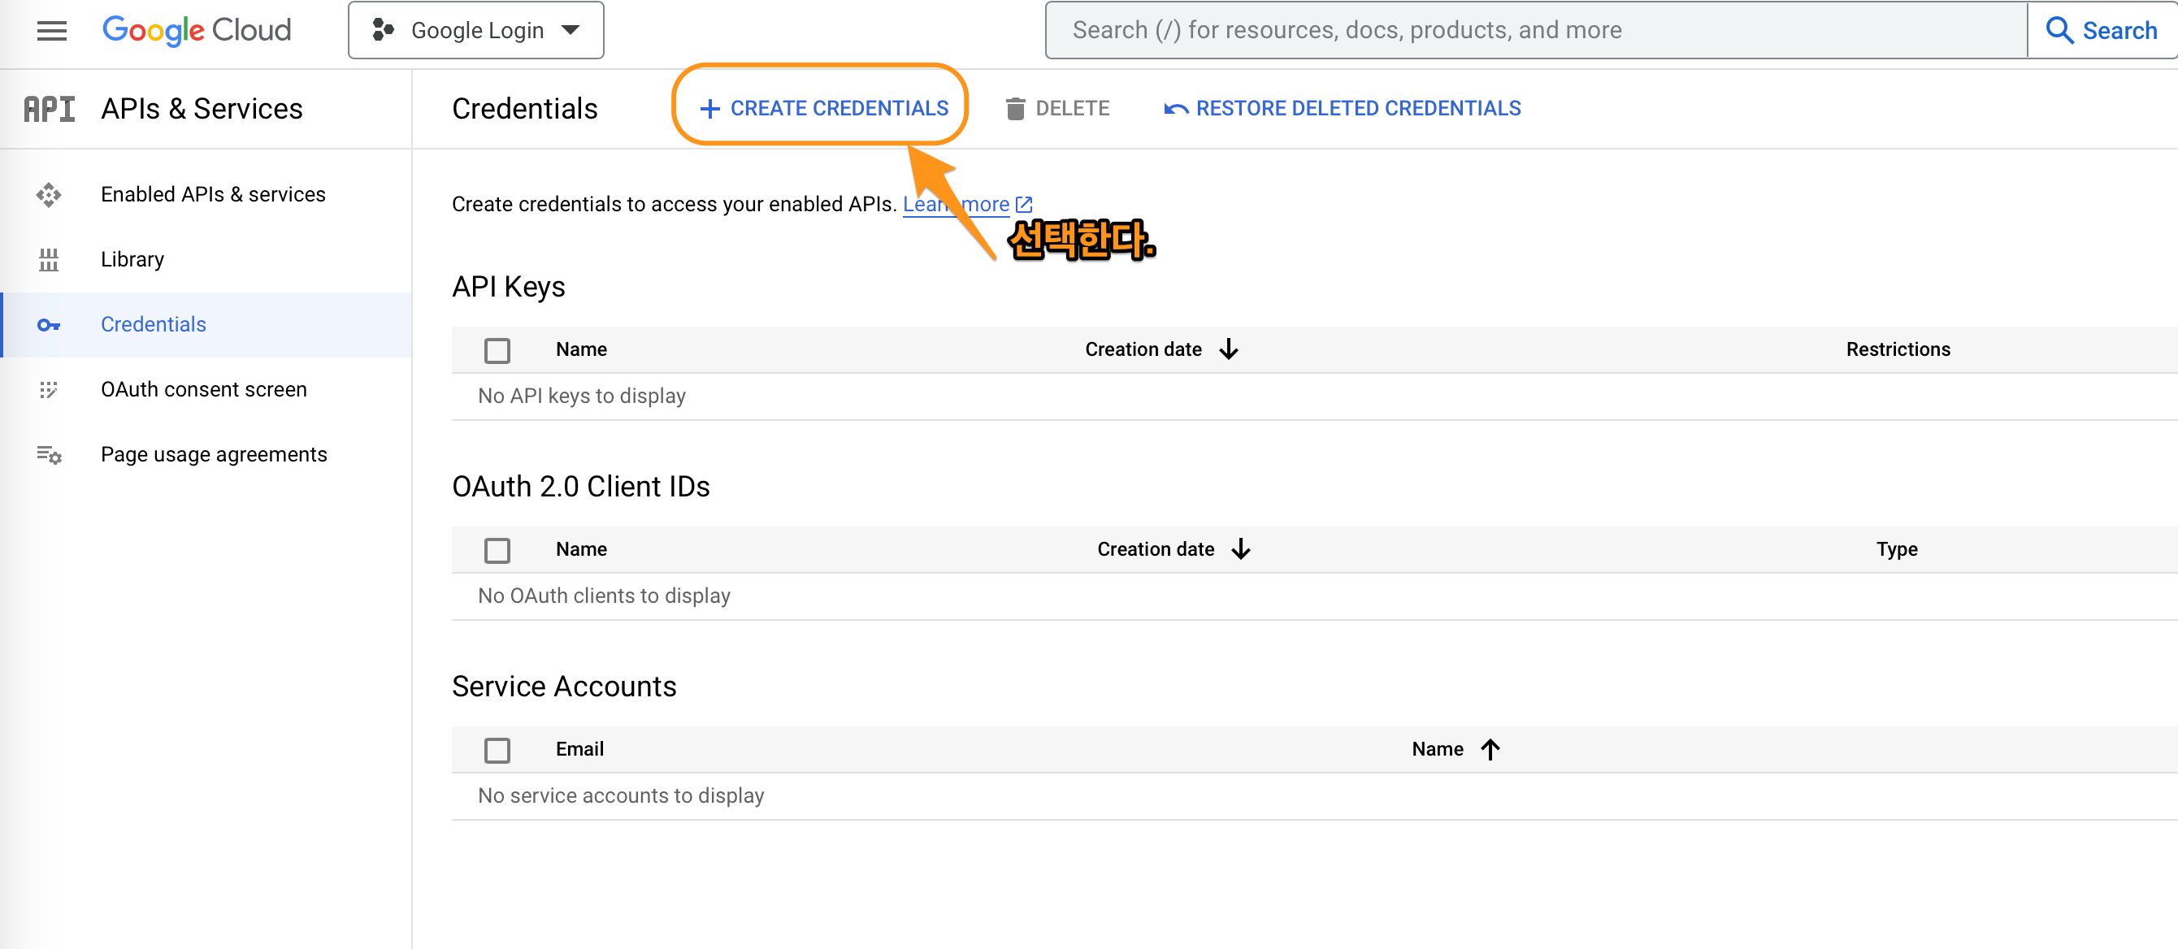Image resolution: width=2178 pixels, height=949 pixels.
Task: Click the Credentials key icon
Action: coord(49,324)
